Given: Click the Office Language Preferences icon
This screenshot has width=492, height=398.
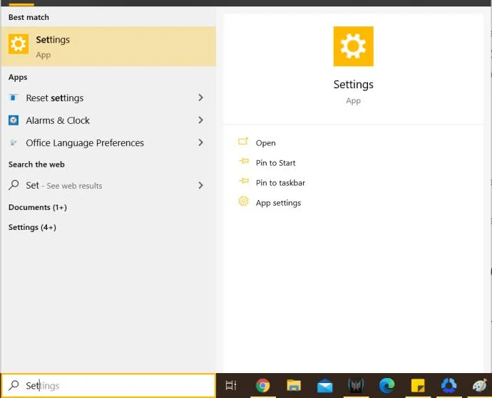Looking at the screenshot, I should [x=13, y=143].
